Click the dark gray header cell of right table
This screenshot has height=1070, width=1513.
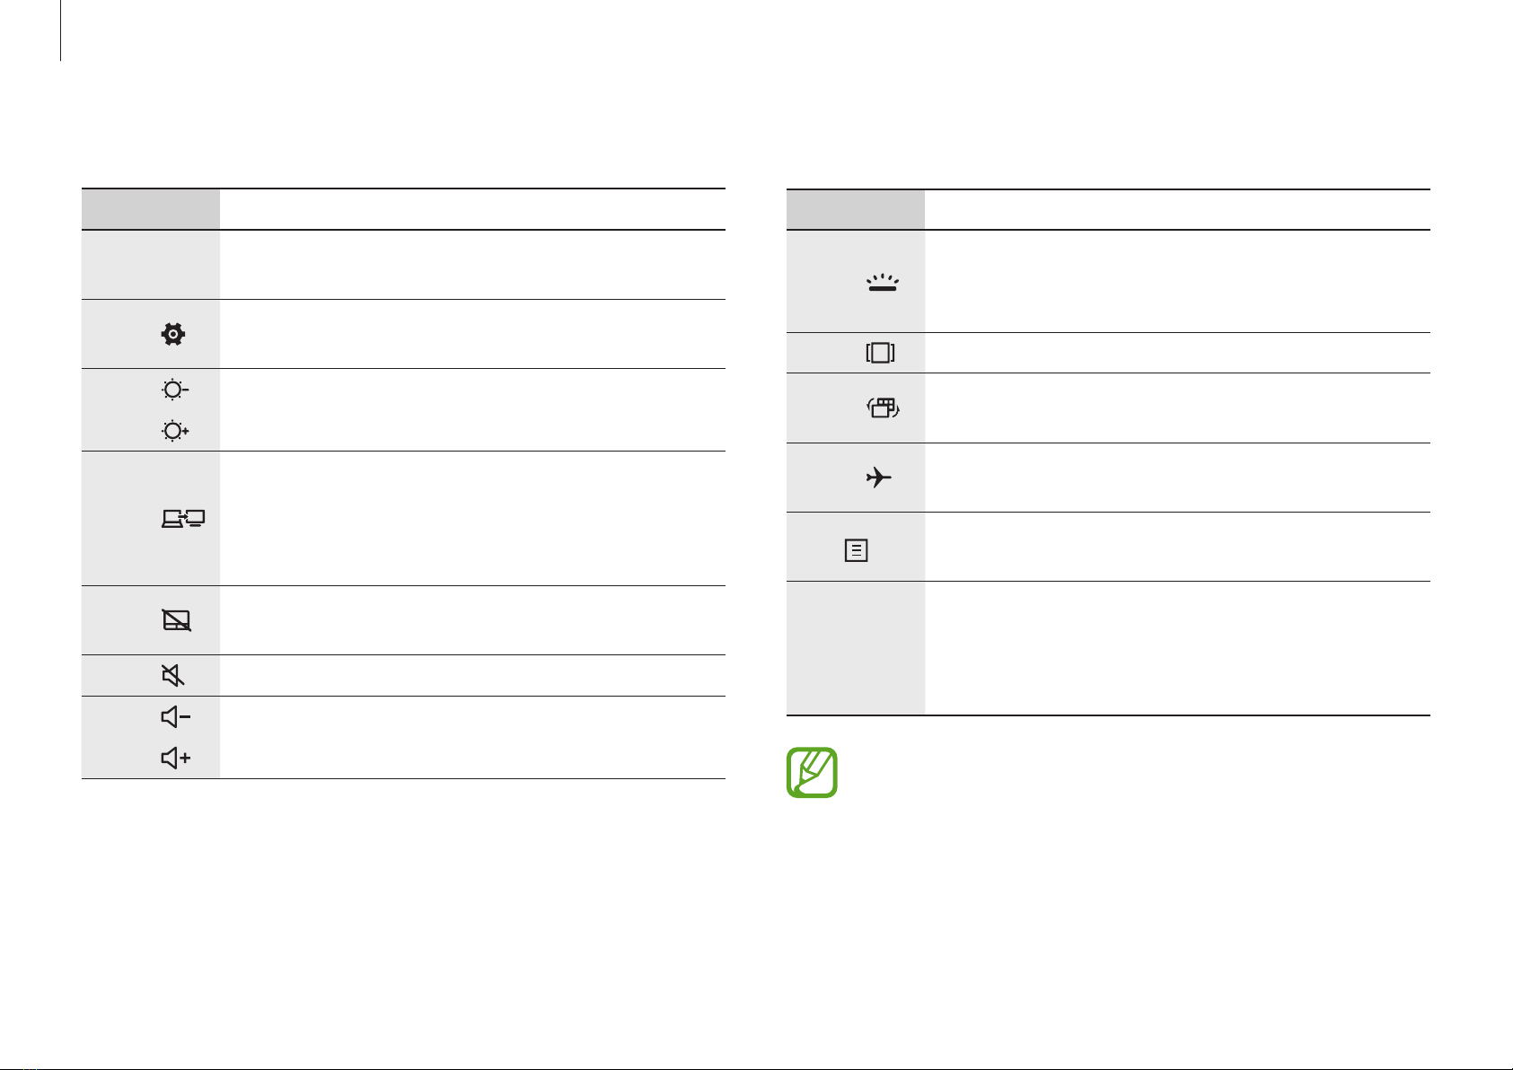click(856, 209)
